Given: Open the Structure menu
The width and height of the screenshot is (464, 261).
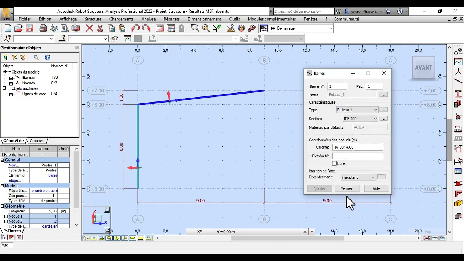Looking at the screenshot, I should point(93,19).
